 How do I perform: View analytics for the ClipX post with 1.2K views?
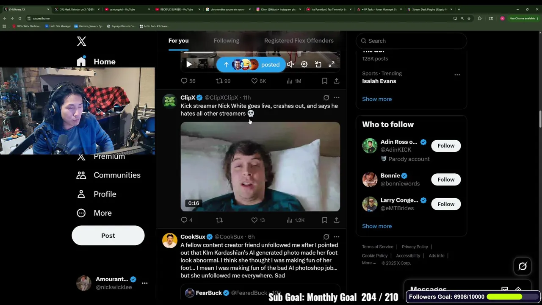coord(295,220)
